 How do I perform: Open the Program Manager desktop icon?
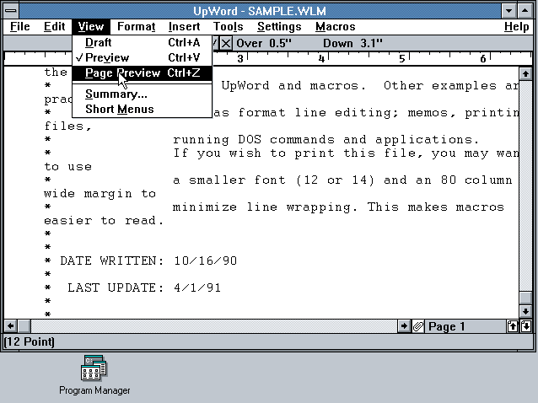pyautogui.click(x=94, y=368)
